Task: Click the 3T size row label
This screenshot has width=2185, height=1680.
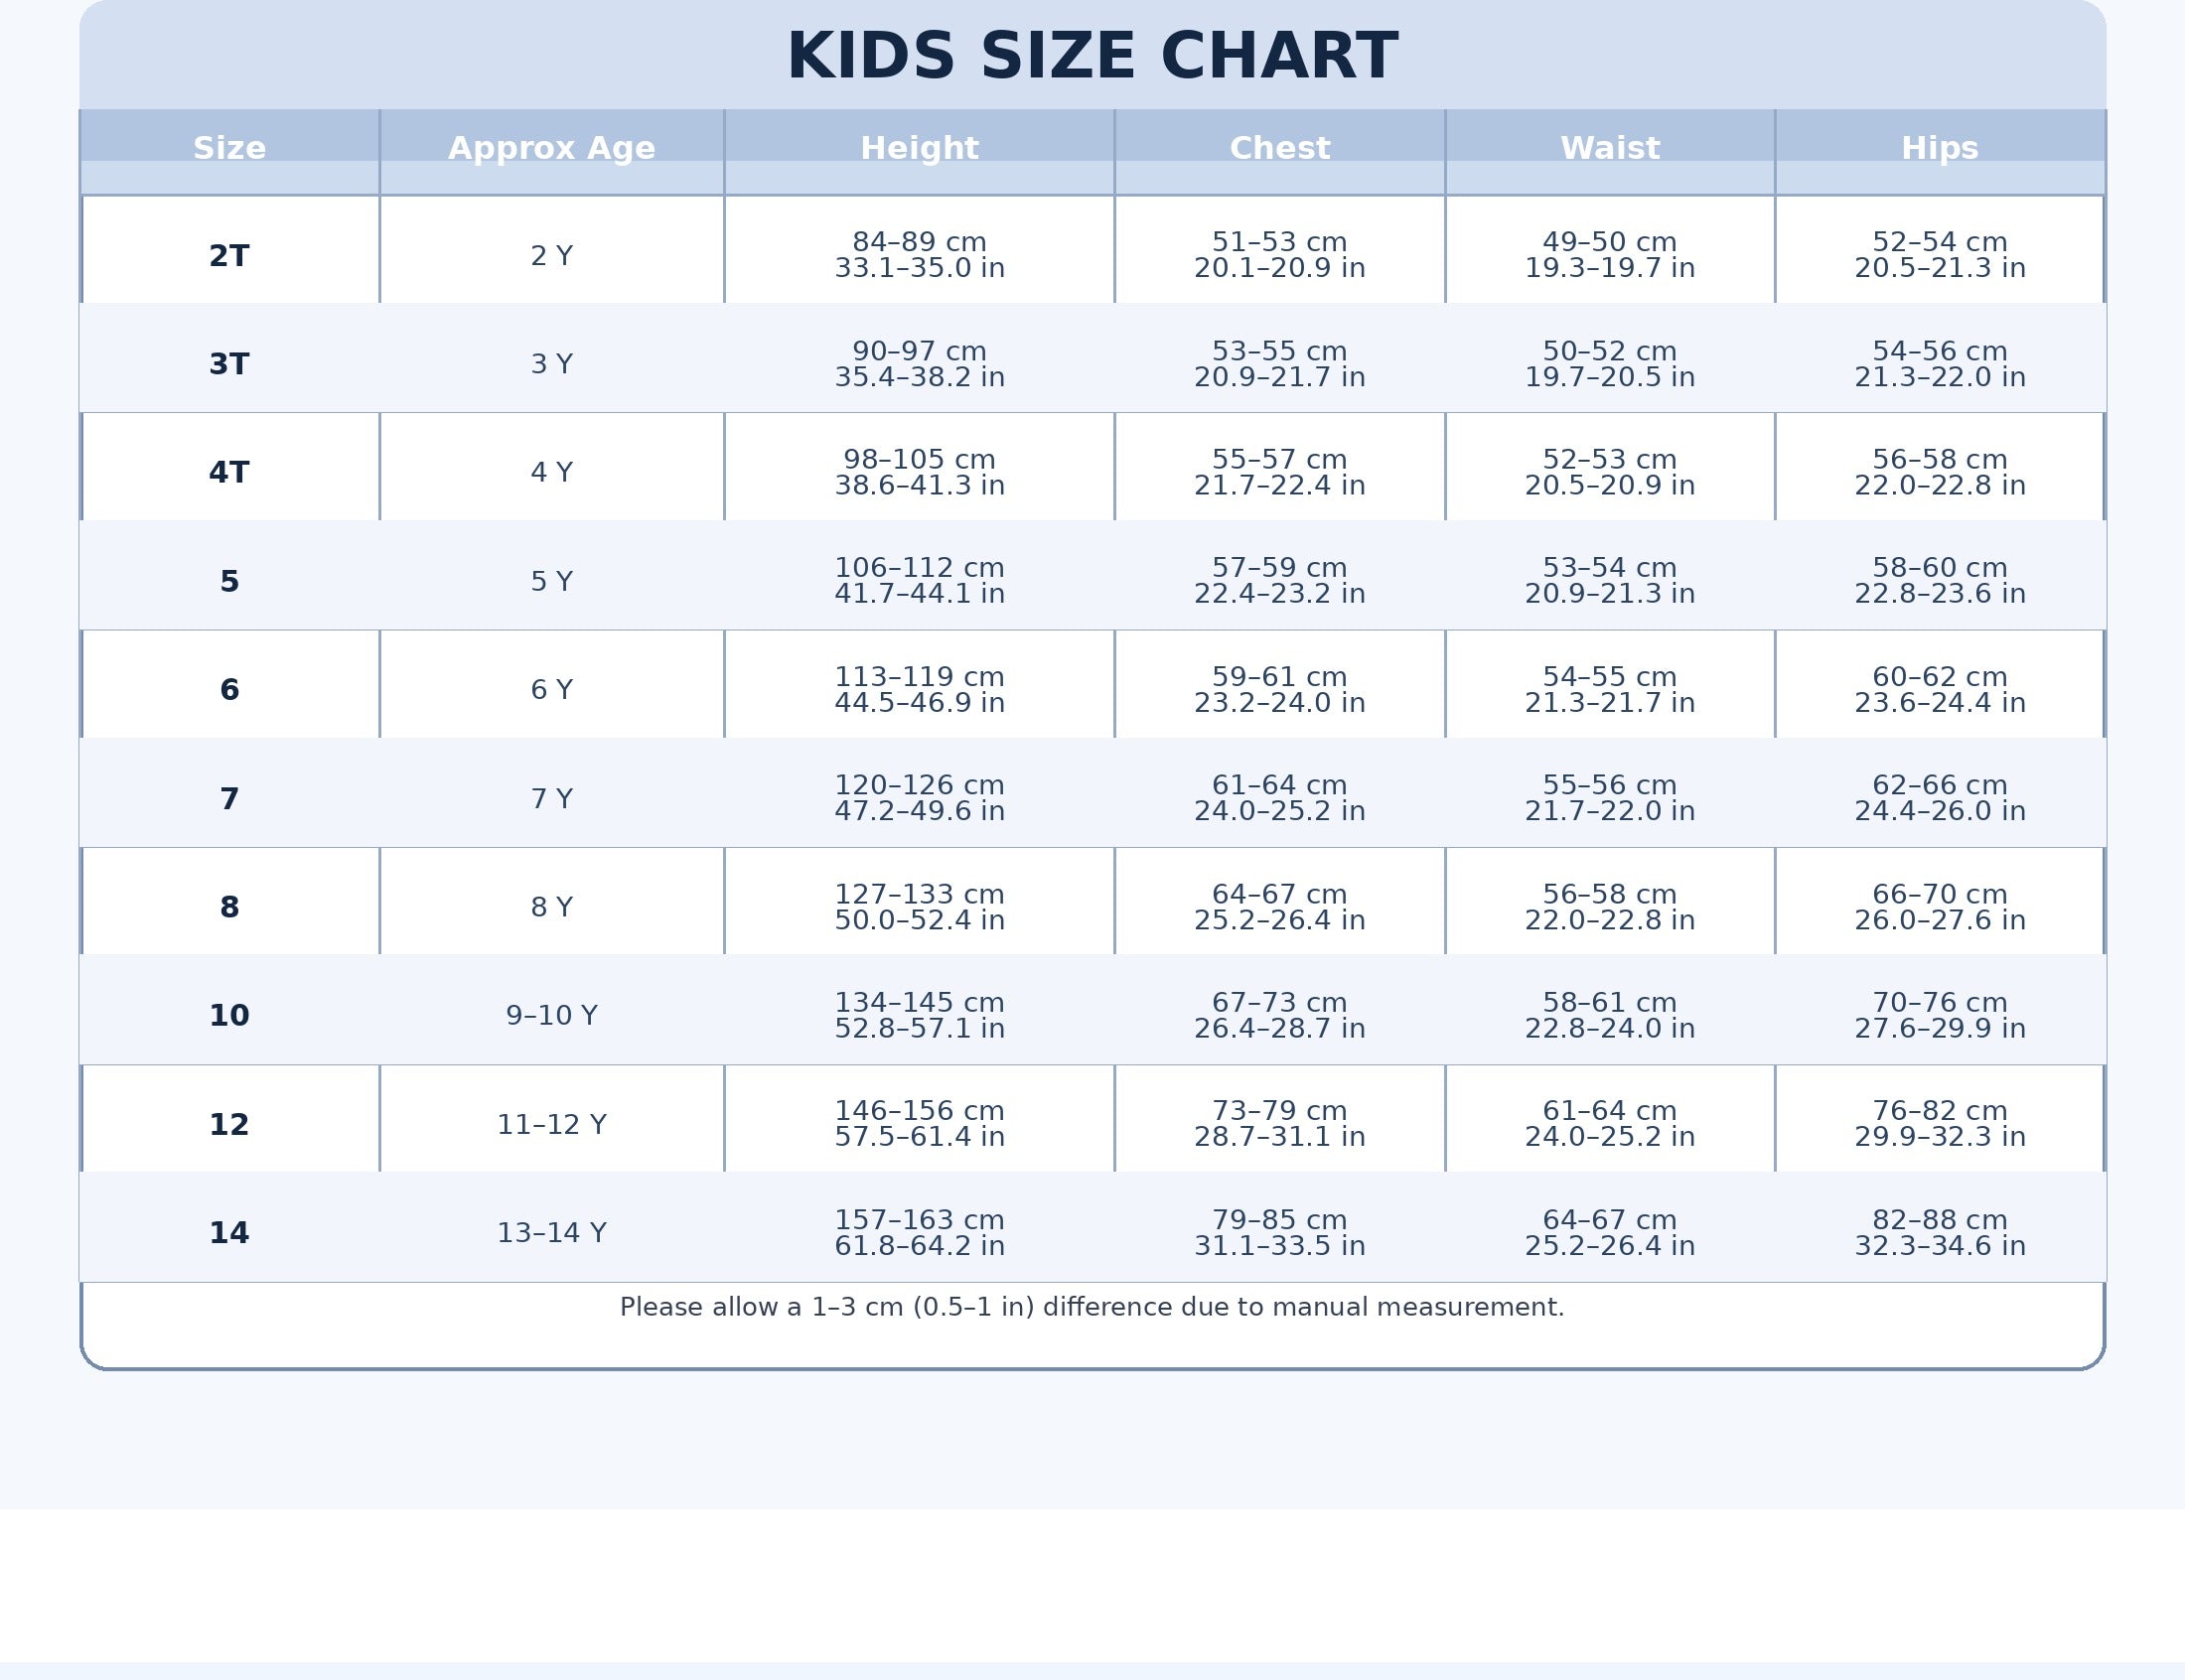Action: click(x=229, y=364)
